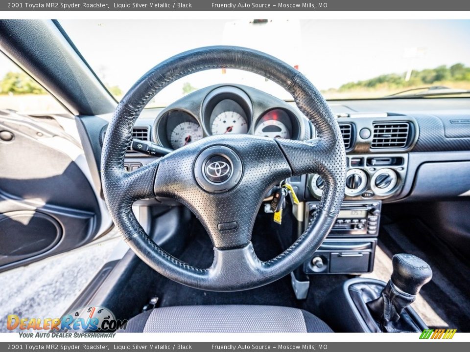
Task: Click the striped green and yellow corner logo
Action: pyautogui.click(x=438, y=334)
